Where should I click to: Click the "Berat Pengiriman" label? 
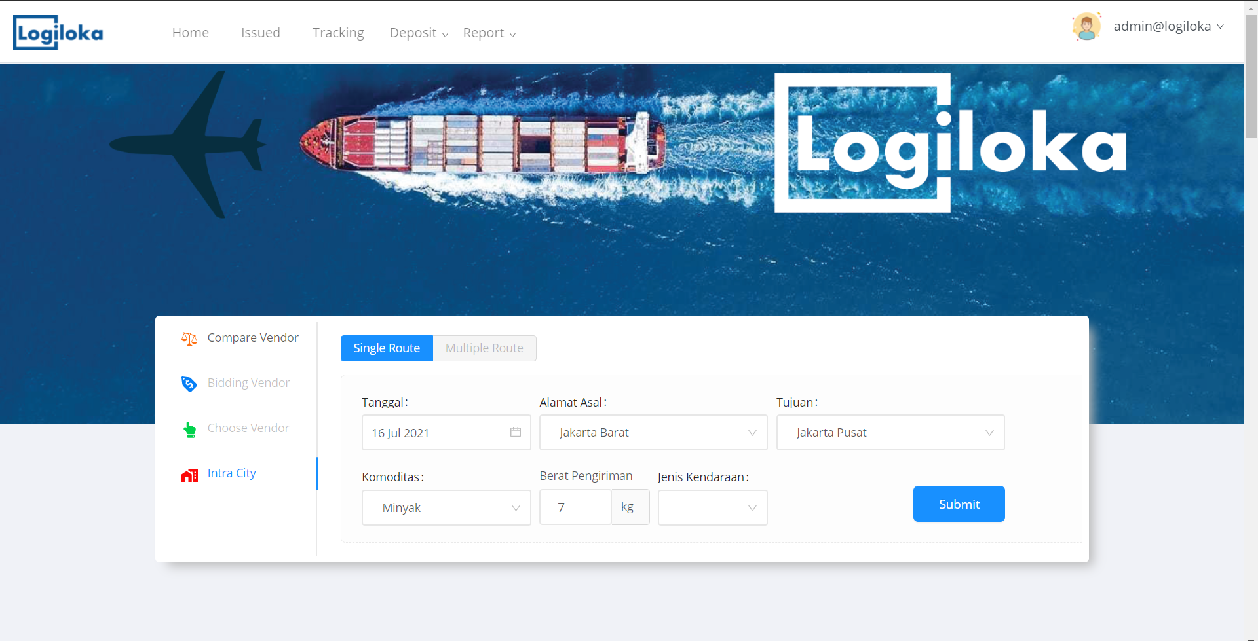coord(586,476)
